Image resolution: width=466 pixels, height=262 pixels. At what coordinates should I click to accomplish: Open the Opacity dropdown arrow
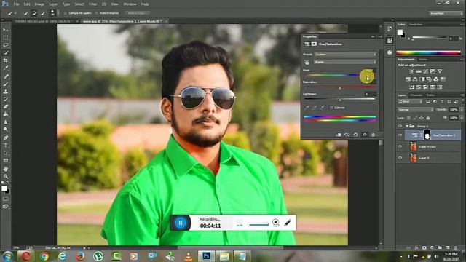(461, 110)
